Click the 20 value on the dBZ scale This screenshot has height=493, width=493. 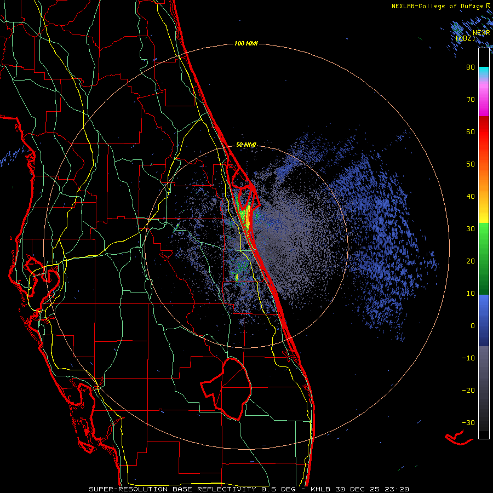click(x=471, y=261)
